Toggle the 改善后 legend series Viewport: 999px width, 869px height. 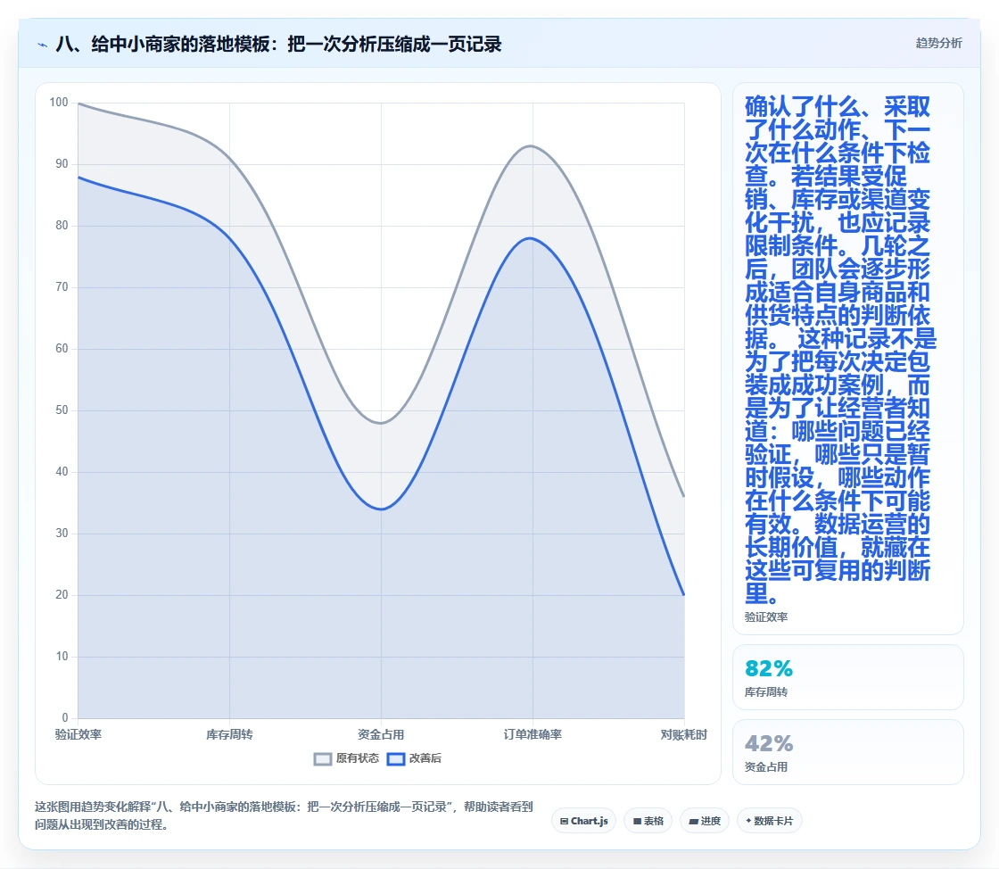tap(414, 758)
